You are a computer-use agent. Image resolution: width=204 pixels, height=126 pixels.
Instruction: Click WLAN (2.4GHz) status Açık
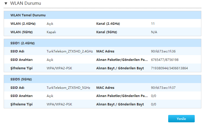(50, 24)
